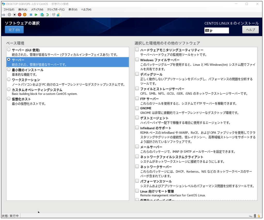
Task: Enable the ファイルとストレージサーバー checkbox
Action: click(x=137, y=89)
